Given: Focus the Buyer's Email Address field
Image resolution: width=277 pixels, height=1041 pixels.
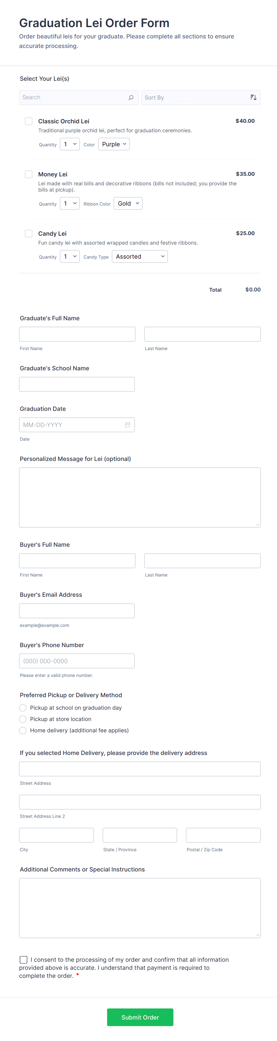Looking at the screenshot, I should (x=77, y=610).
